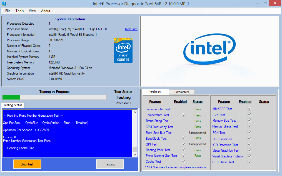
Task: Open the Tools menu
Action: click(x=20, y=11)
